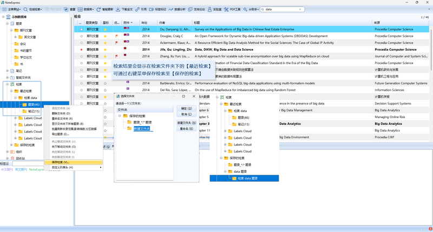Choose 保存检索 (V)... from the context menu
The width and height of the screenshot is (433, 232).
click(74, 162)
